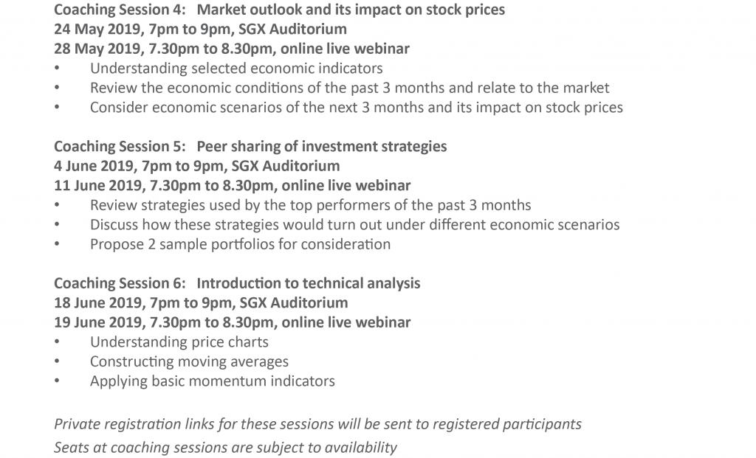Click 'Applying basic momentum indicators' bullet
The width and height of the screenshot is (756, 458).
point(213,381)
